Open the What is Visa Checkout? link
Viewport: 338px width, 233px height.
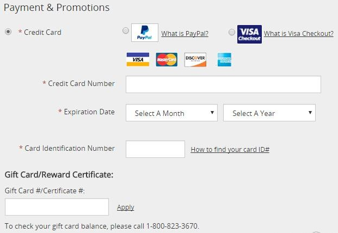pyautogui.click(x=299, y=34)
